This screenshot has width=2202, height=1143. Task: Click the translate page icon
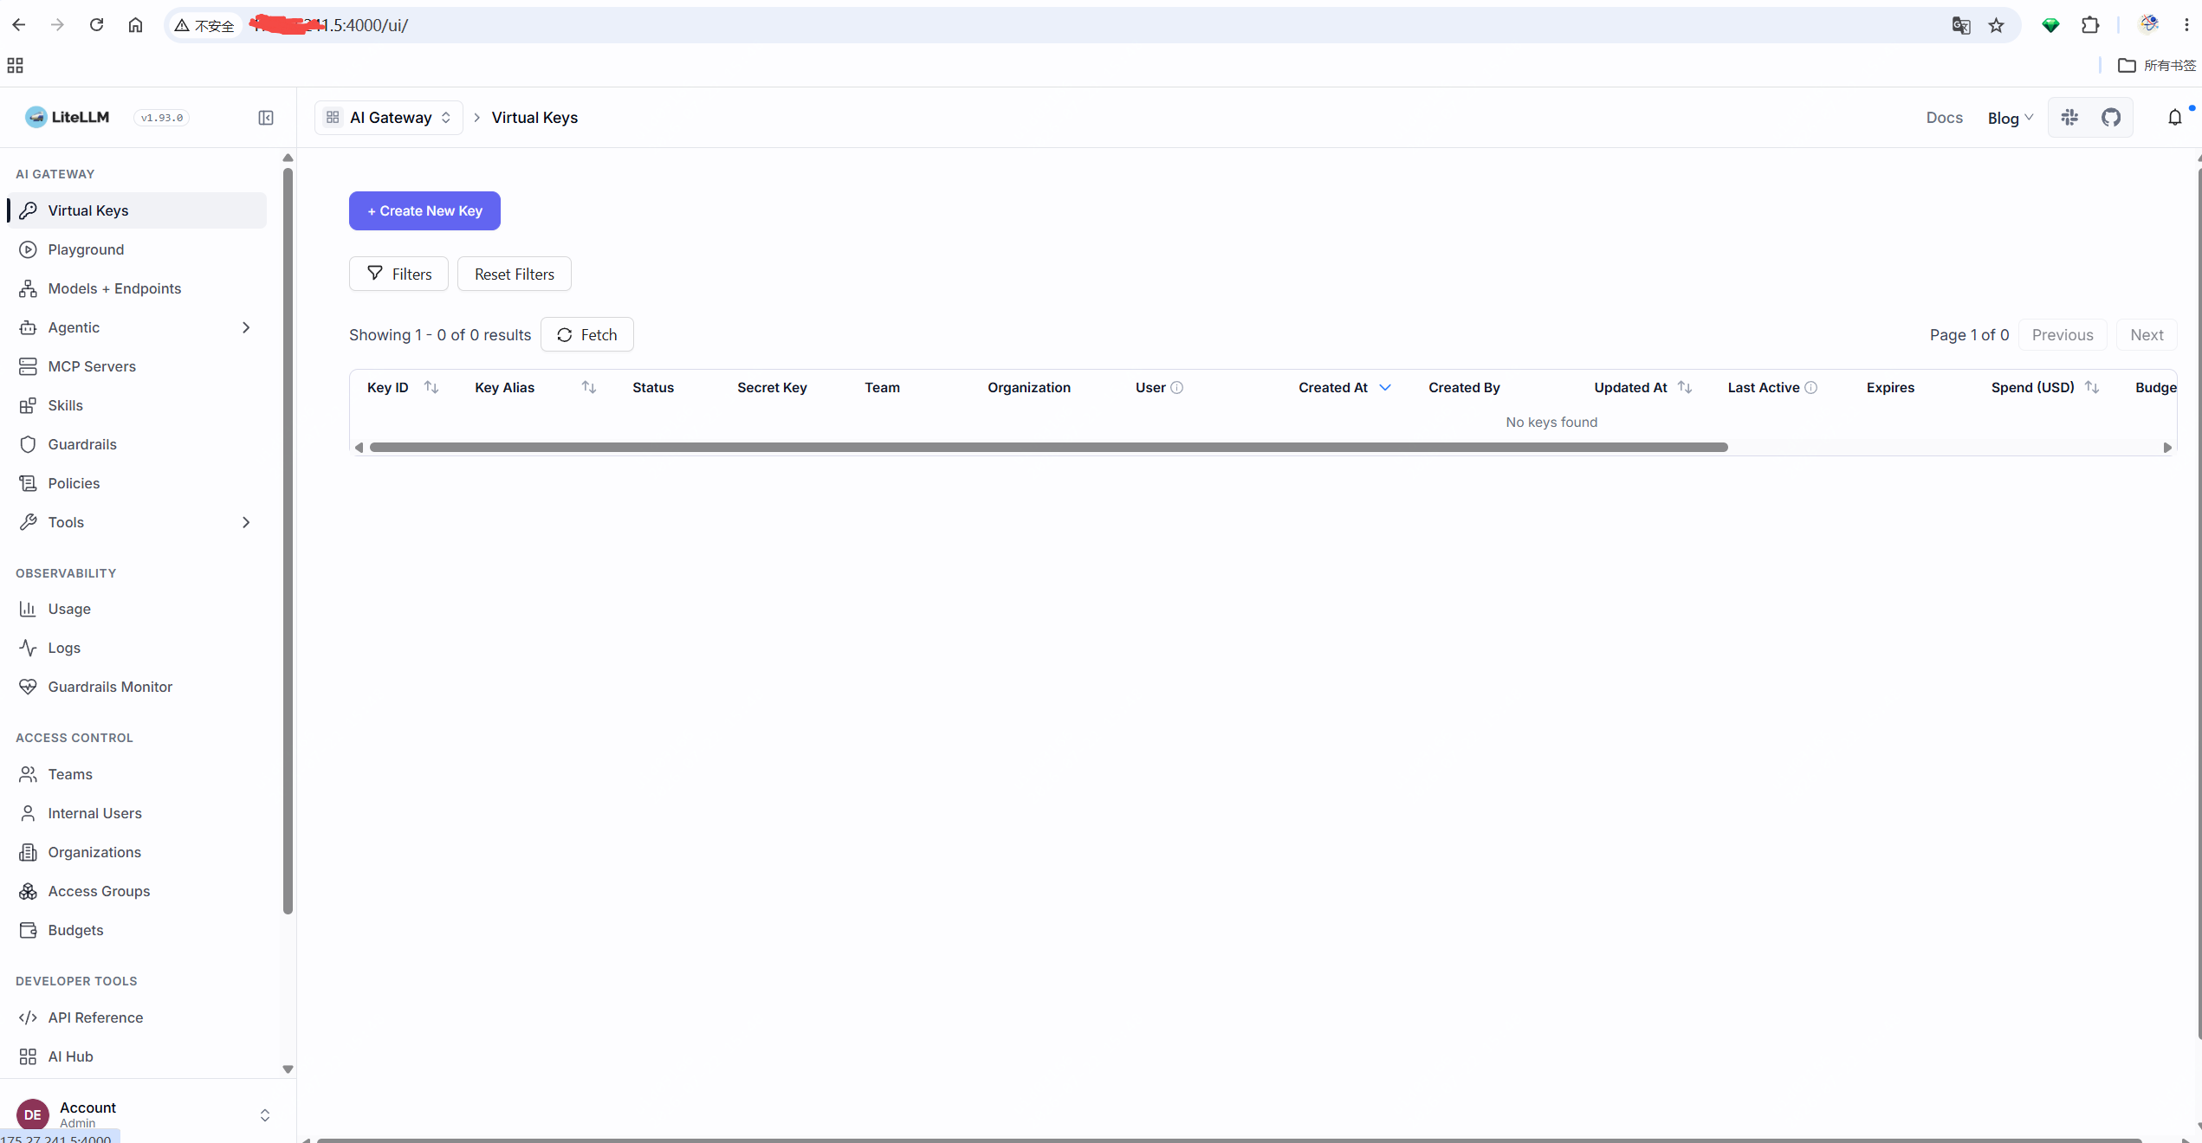point(1961,25)
